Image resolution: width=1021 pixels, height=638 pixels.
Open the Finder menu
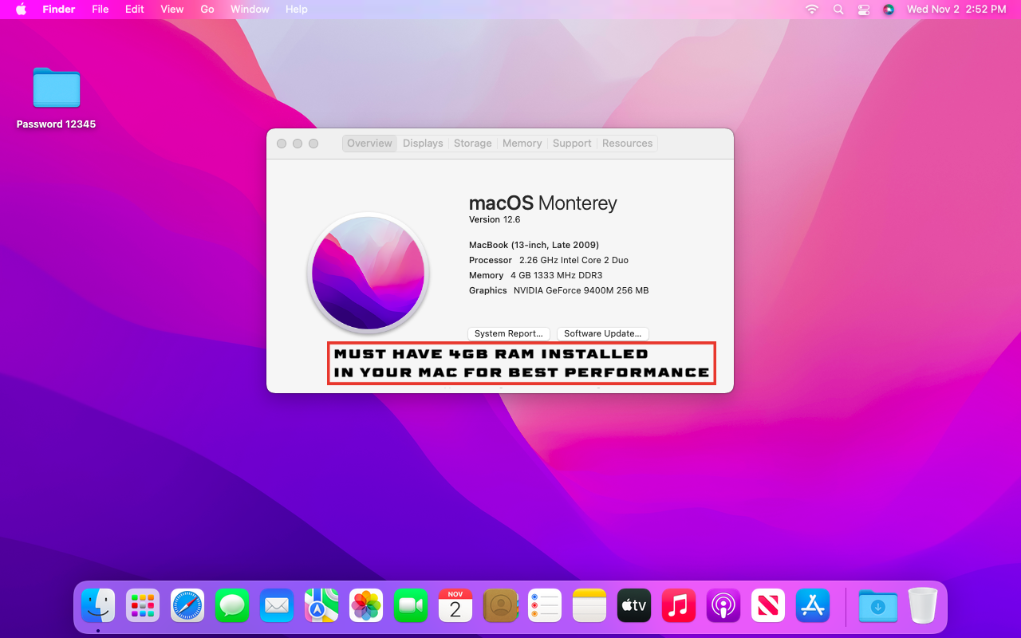click(x=59, y=9)
